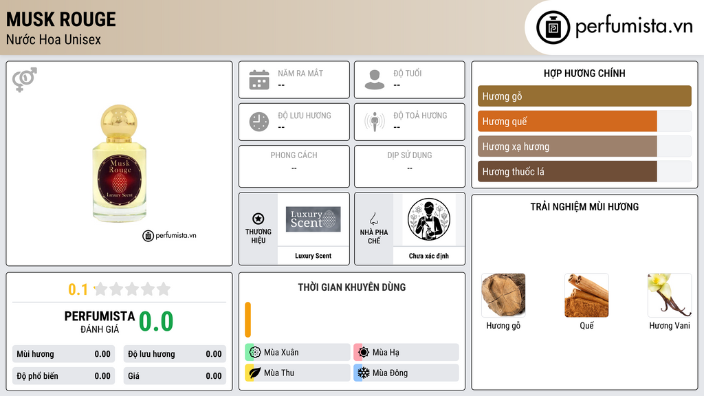Click the Mùa Thu season label

click(279, 373)
